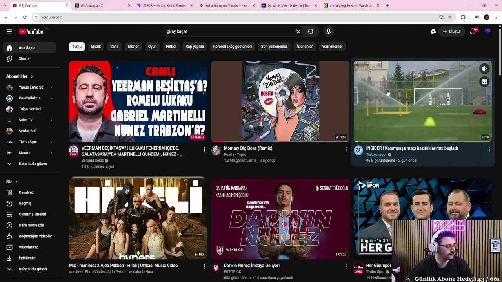Image resolution: width=502 pixels, height=282 pixels.
Task: Unmute the Trabzonspor preview video
Action: coord(485,69)
